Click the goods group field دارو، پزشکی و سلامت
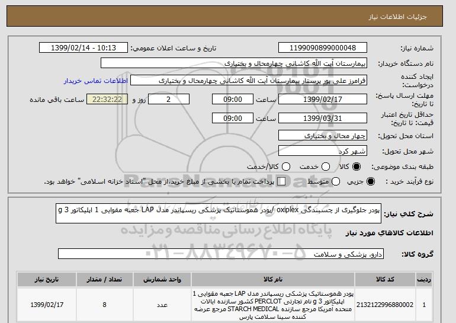The width and height of the screenshot is (456, 323). click(221, 254)
